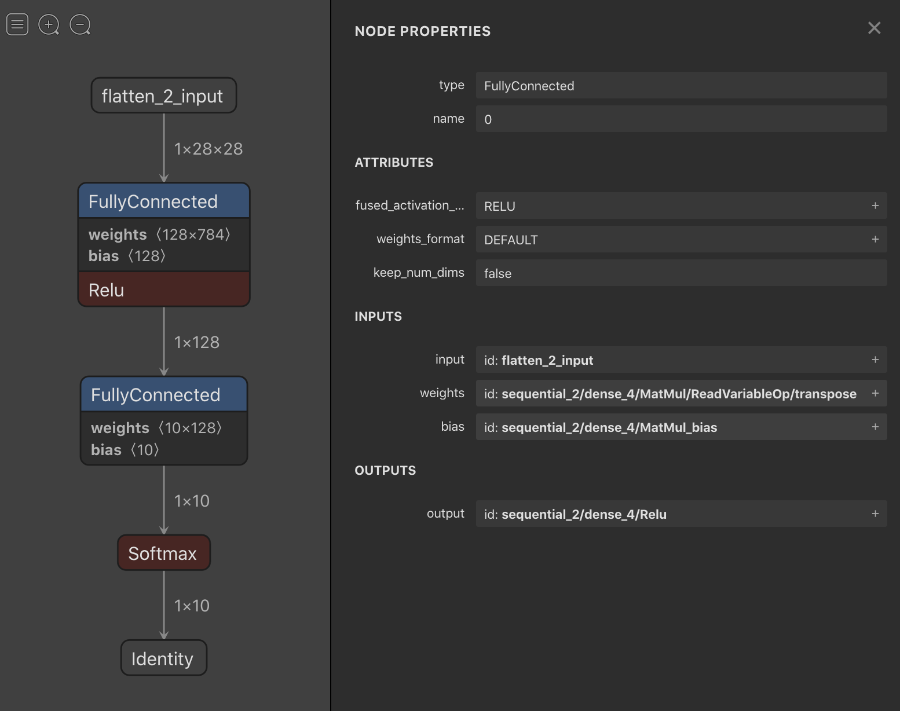Select the Identity output node
The height and width of the screenshot is (711, 900).
(x=163, y=658)
